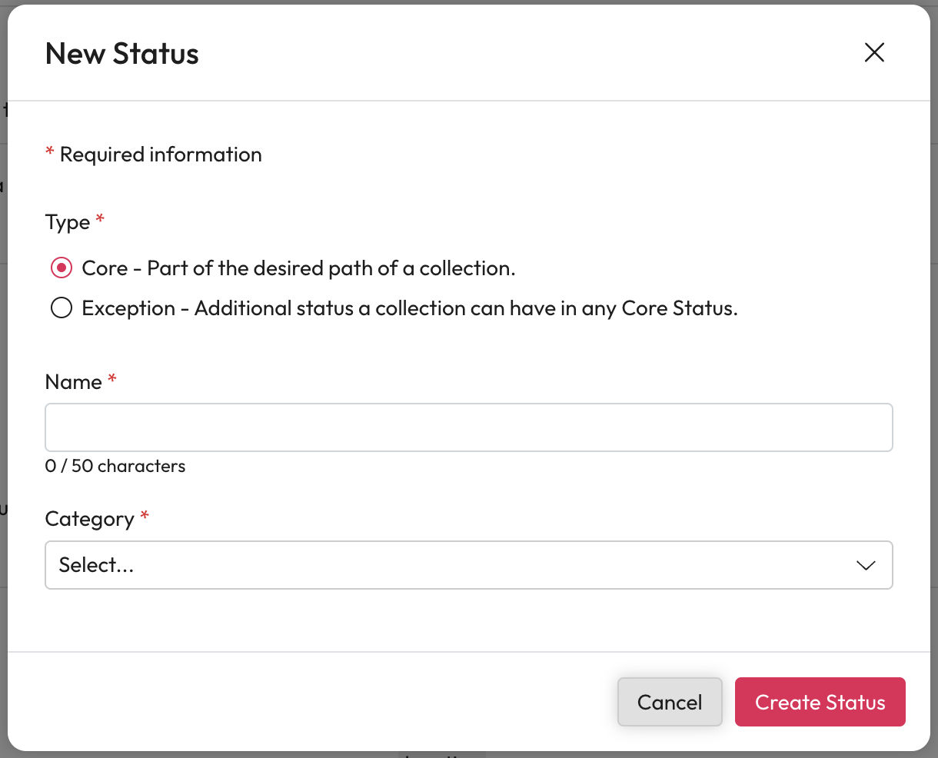Click the New Status dialog heading

122,54
